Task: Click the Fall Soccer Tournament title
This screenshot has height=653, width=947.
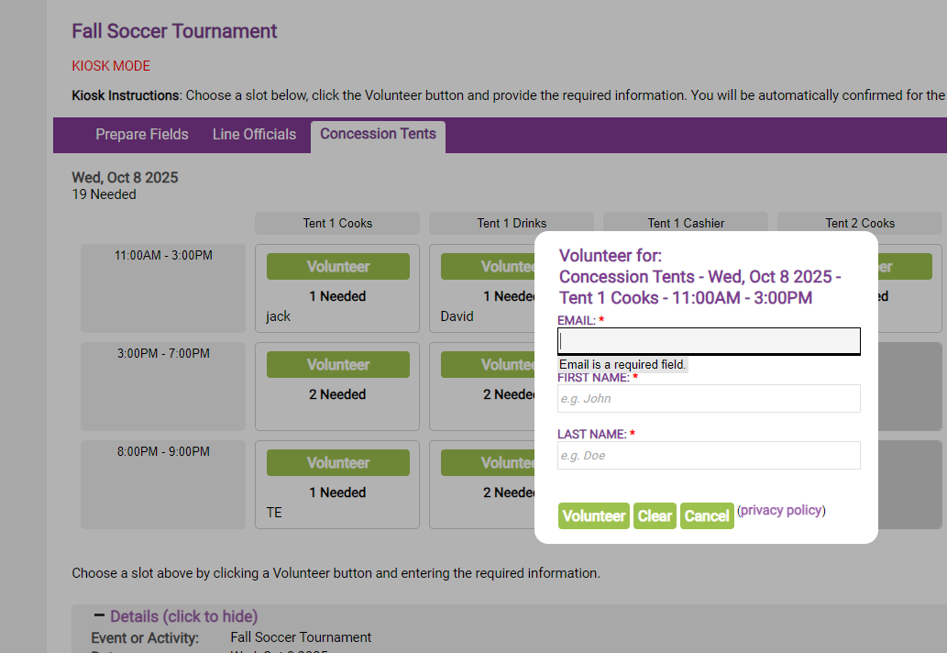Action: (x=173, y=30)
